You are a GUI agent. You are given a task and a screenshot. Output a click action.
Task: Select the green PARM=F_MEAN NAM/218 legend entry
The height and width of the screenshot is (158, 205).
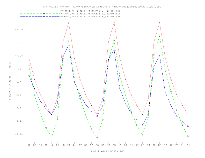(71, 14)
